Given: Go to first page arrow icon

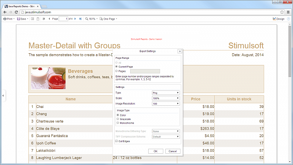Looking at the screenshot, I should tap(44, 19).
